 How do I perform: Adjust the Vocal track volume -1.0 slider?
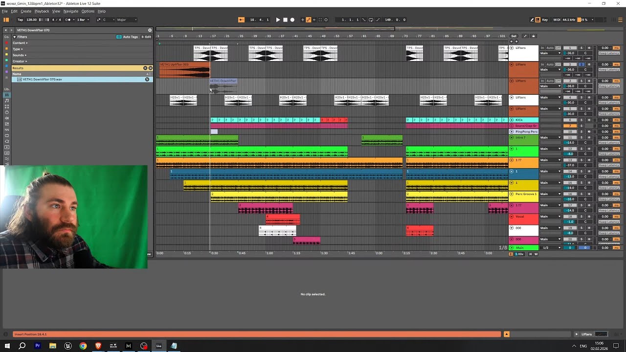pos(570,221)
